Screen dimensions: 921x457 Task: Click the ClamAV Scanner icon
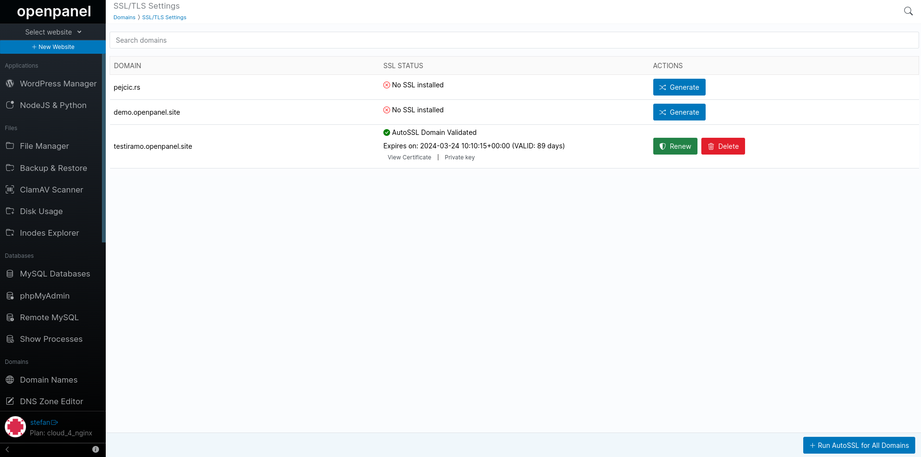tap(10, 190)
